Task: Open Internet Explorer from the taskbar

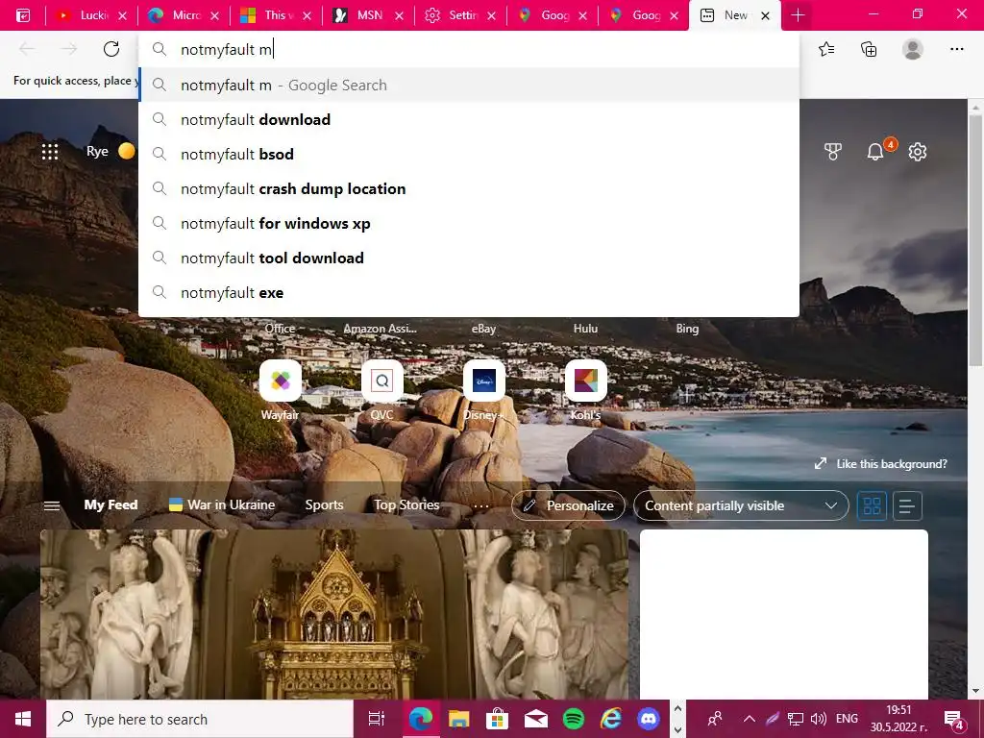Action: click(x=610, y=719)
